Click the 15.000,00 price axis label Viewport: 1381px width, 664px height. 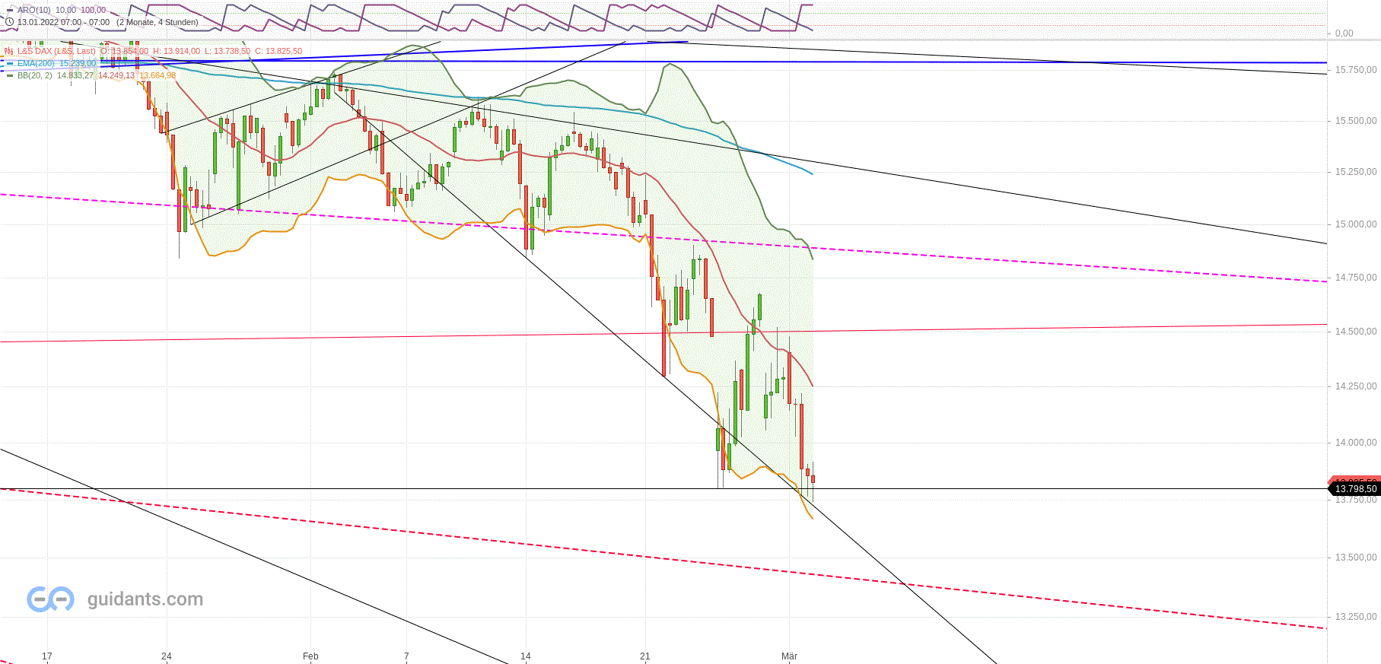click(x=1356, y=224)
